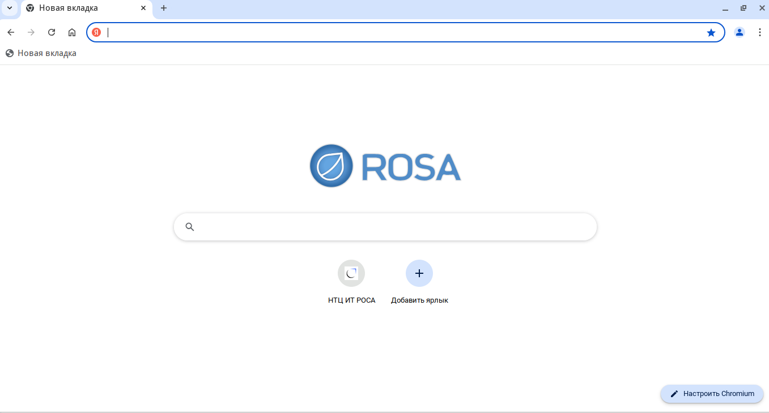
Task: Open the Chromium three-dot menu
Action: tap(760, 32)
